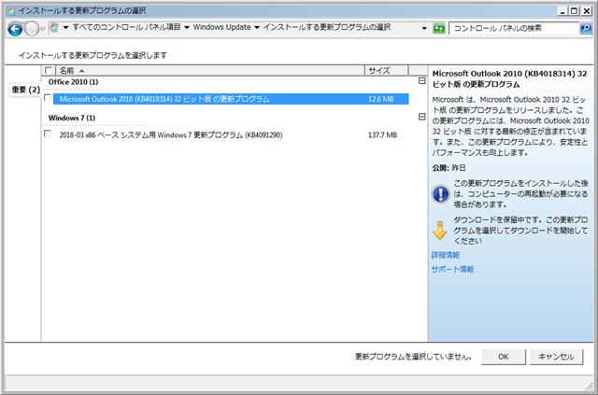Click the window title bar icon
The height and width of the screenshot is (395, 598).
[11, 10]
